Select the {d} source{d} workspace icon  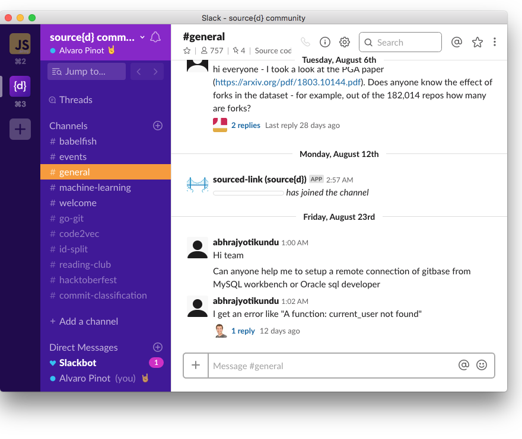coord(20,86)
